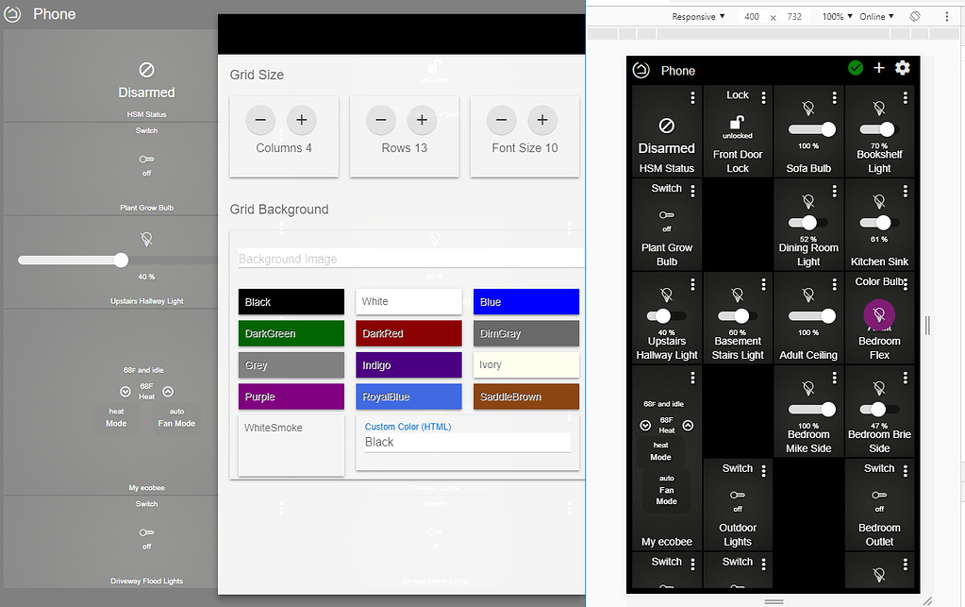This screenshot has height=607, width=965.
Task: Toggle the Outdoor Lights switch
Action: 738,495
